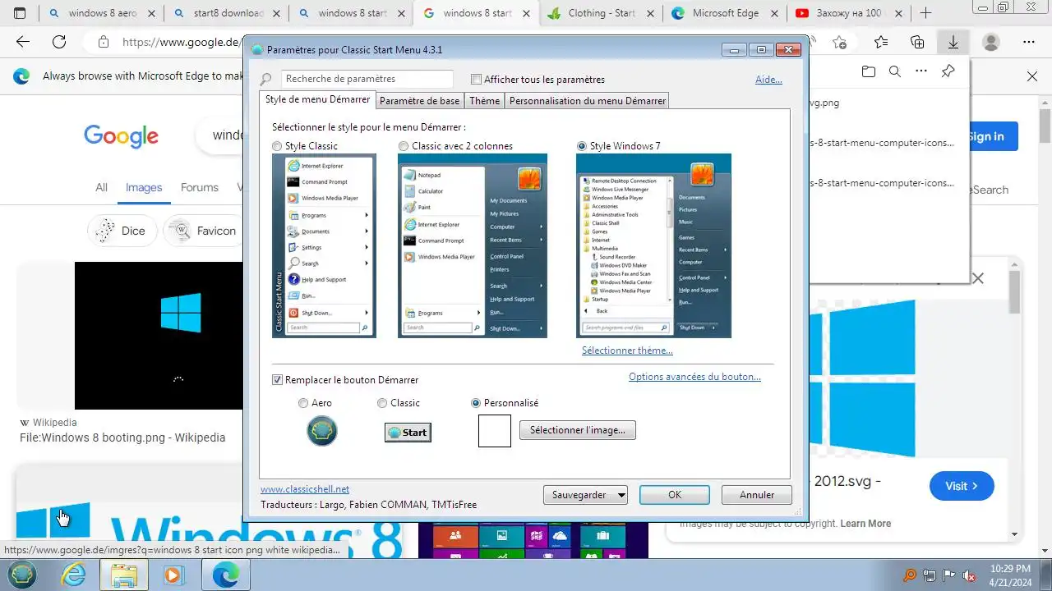The image size is (1052, 591).
Task: Open Google Forums filter tab
Action: click(x=200, y=187)
